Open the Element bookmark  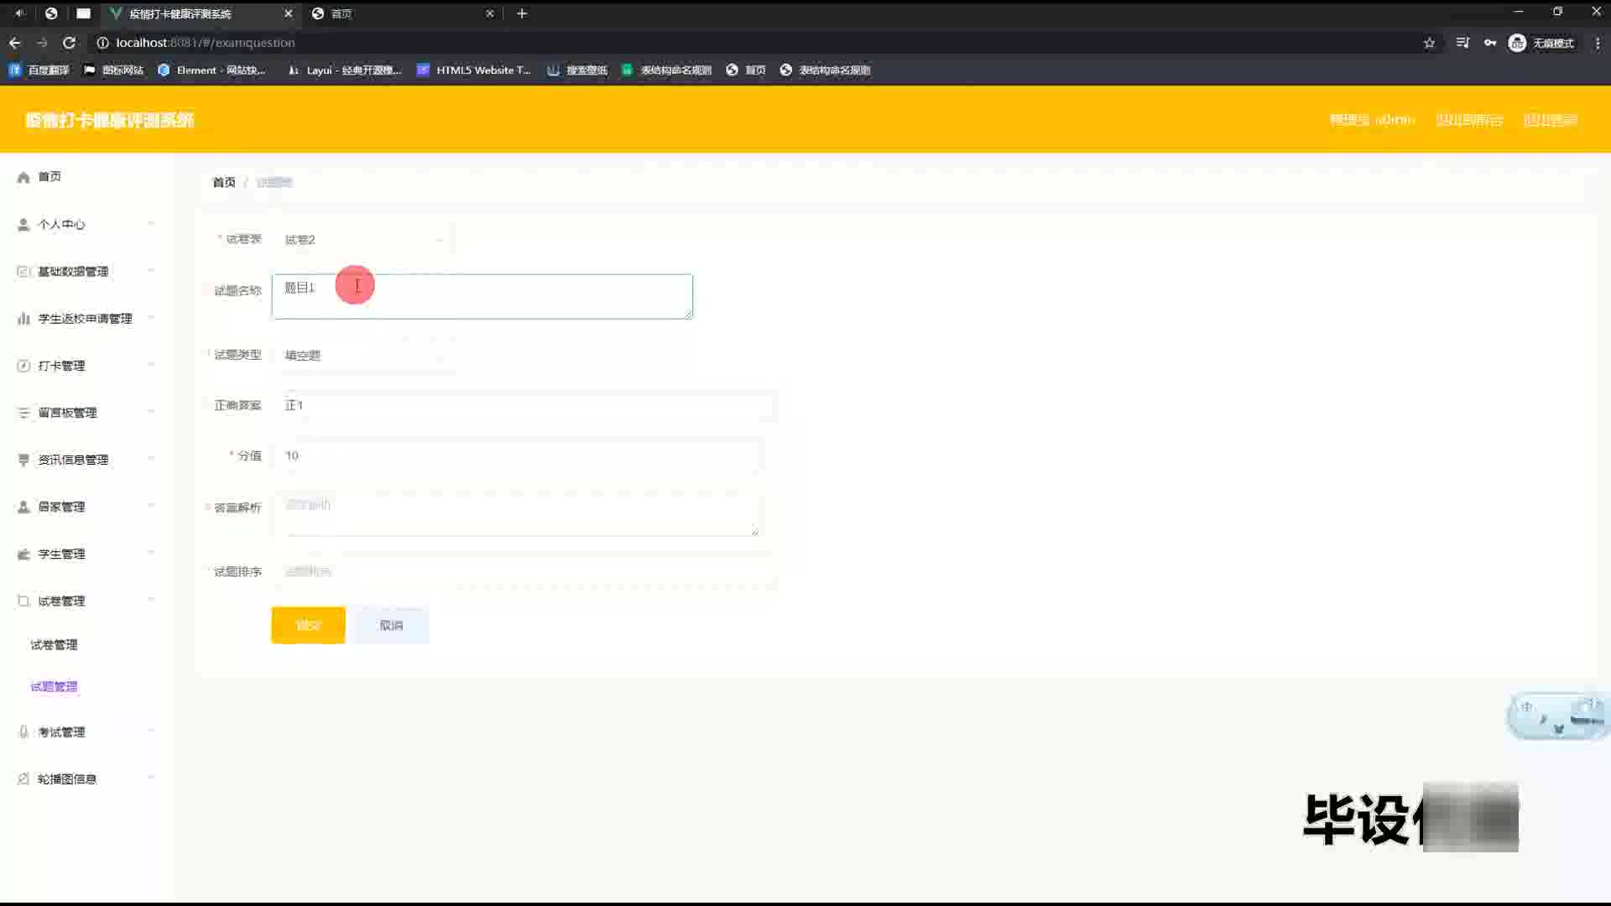[211, 70]
